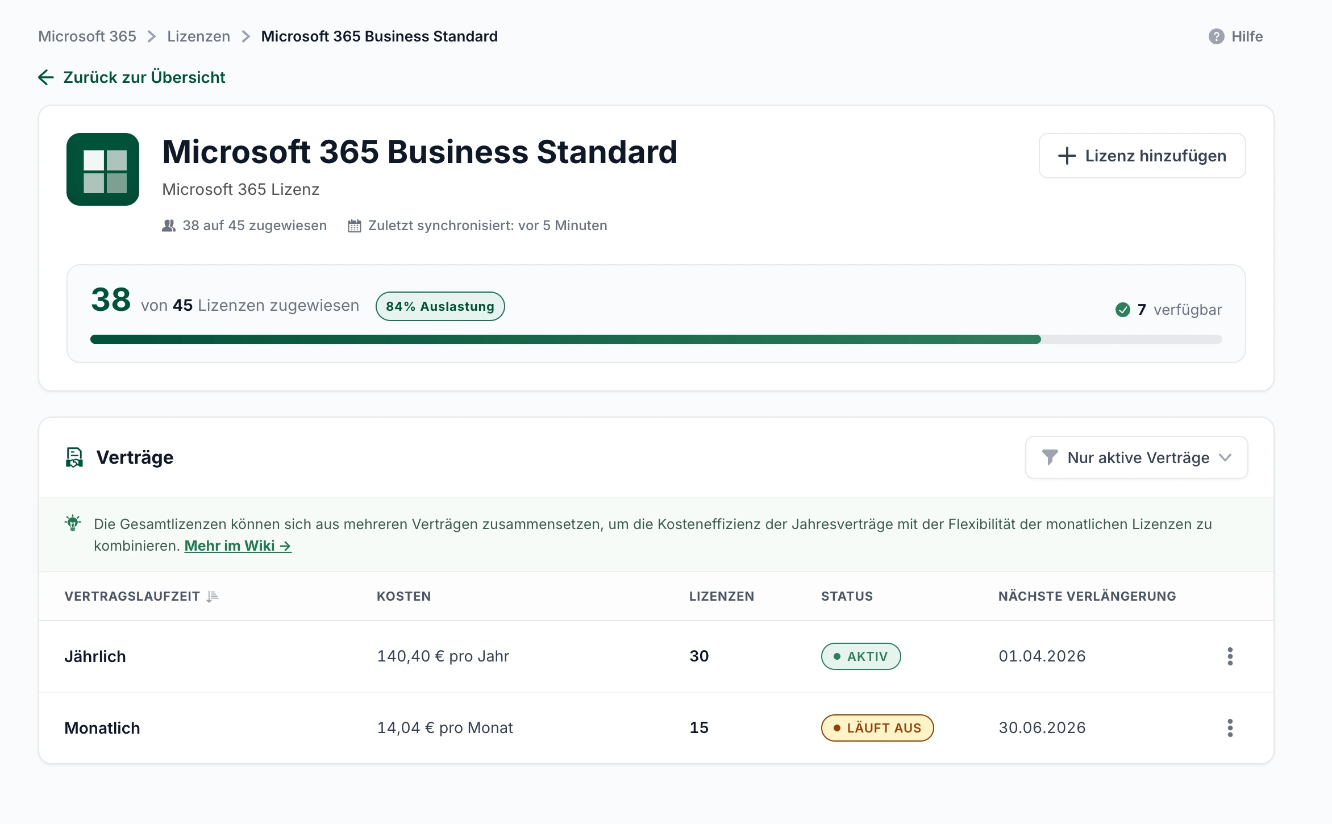The image size is (1332, 824).
Task: Click the Microsoft 365 Lizenz subtitle
Action: click(x=241, y=189)
